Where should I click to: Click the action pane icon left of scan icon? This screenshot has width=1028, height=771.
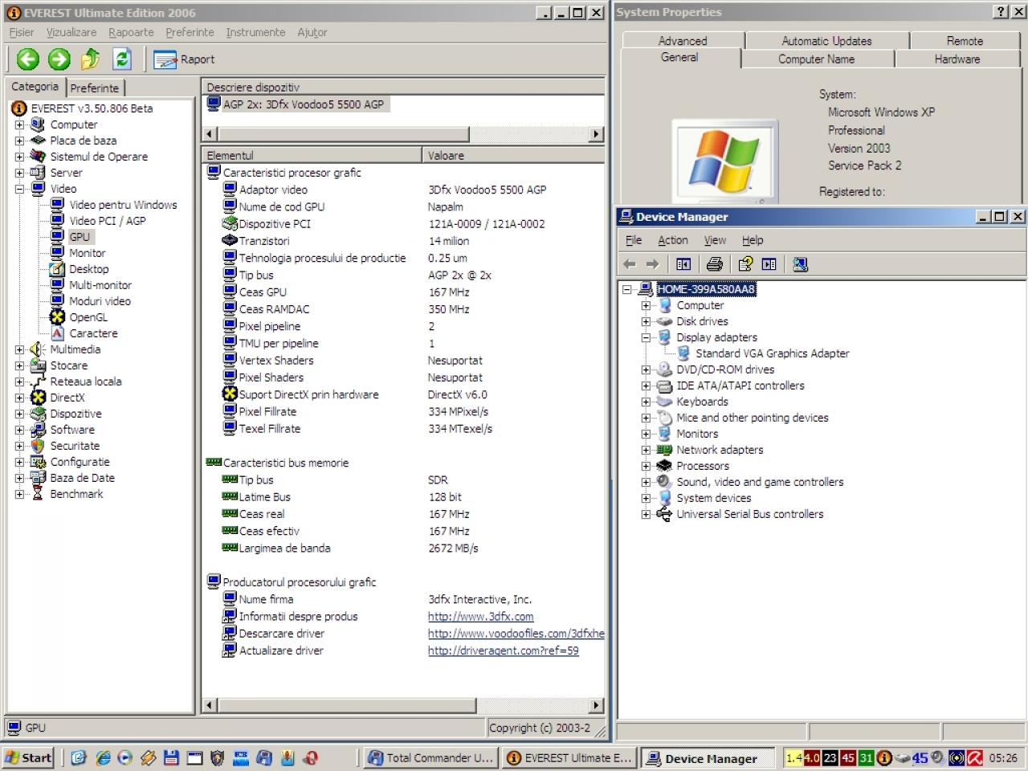pyautogui.click(x=769, y=264)
